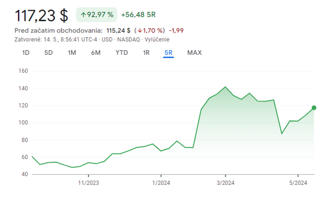Switch to the YTD tab
This screenshot has width=323, height=197.
click(x=121, y=52)
